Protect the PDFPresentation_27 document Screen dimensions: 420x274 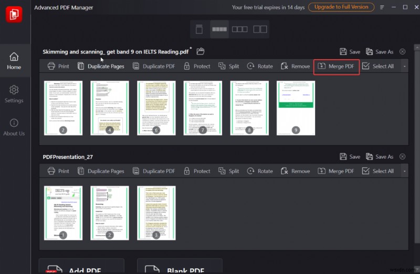pyautogui.click(x=197, y=171)
